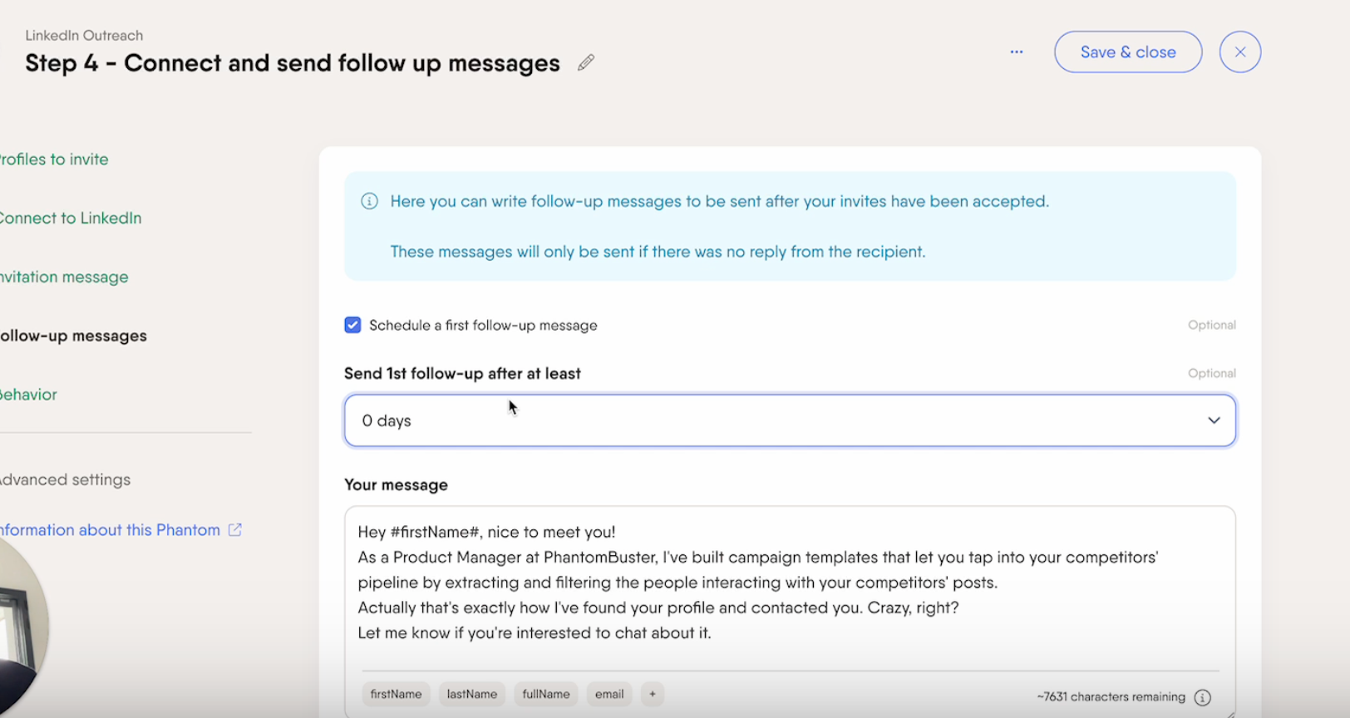Screen dimensions: 1350x718
Task: Go to the Profiles to invite step
Action: click(54, 159)
